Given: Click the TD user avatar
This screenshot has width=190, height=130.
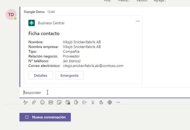Looking at the screenshot, I should [11, 15].
